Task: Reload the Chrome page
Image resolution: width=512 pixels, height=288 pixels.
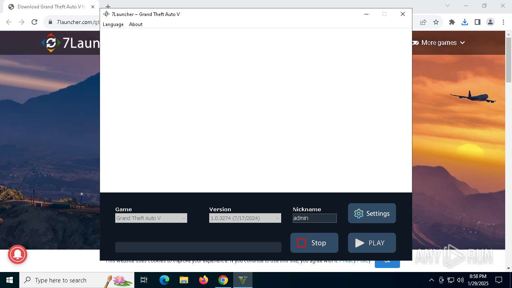Action: point(34,22)
